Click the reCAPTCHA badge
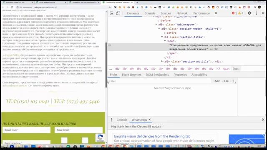The image size is (267, 150). point(100,137)
